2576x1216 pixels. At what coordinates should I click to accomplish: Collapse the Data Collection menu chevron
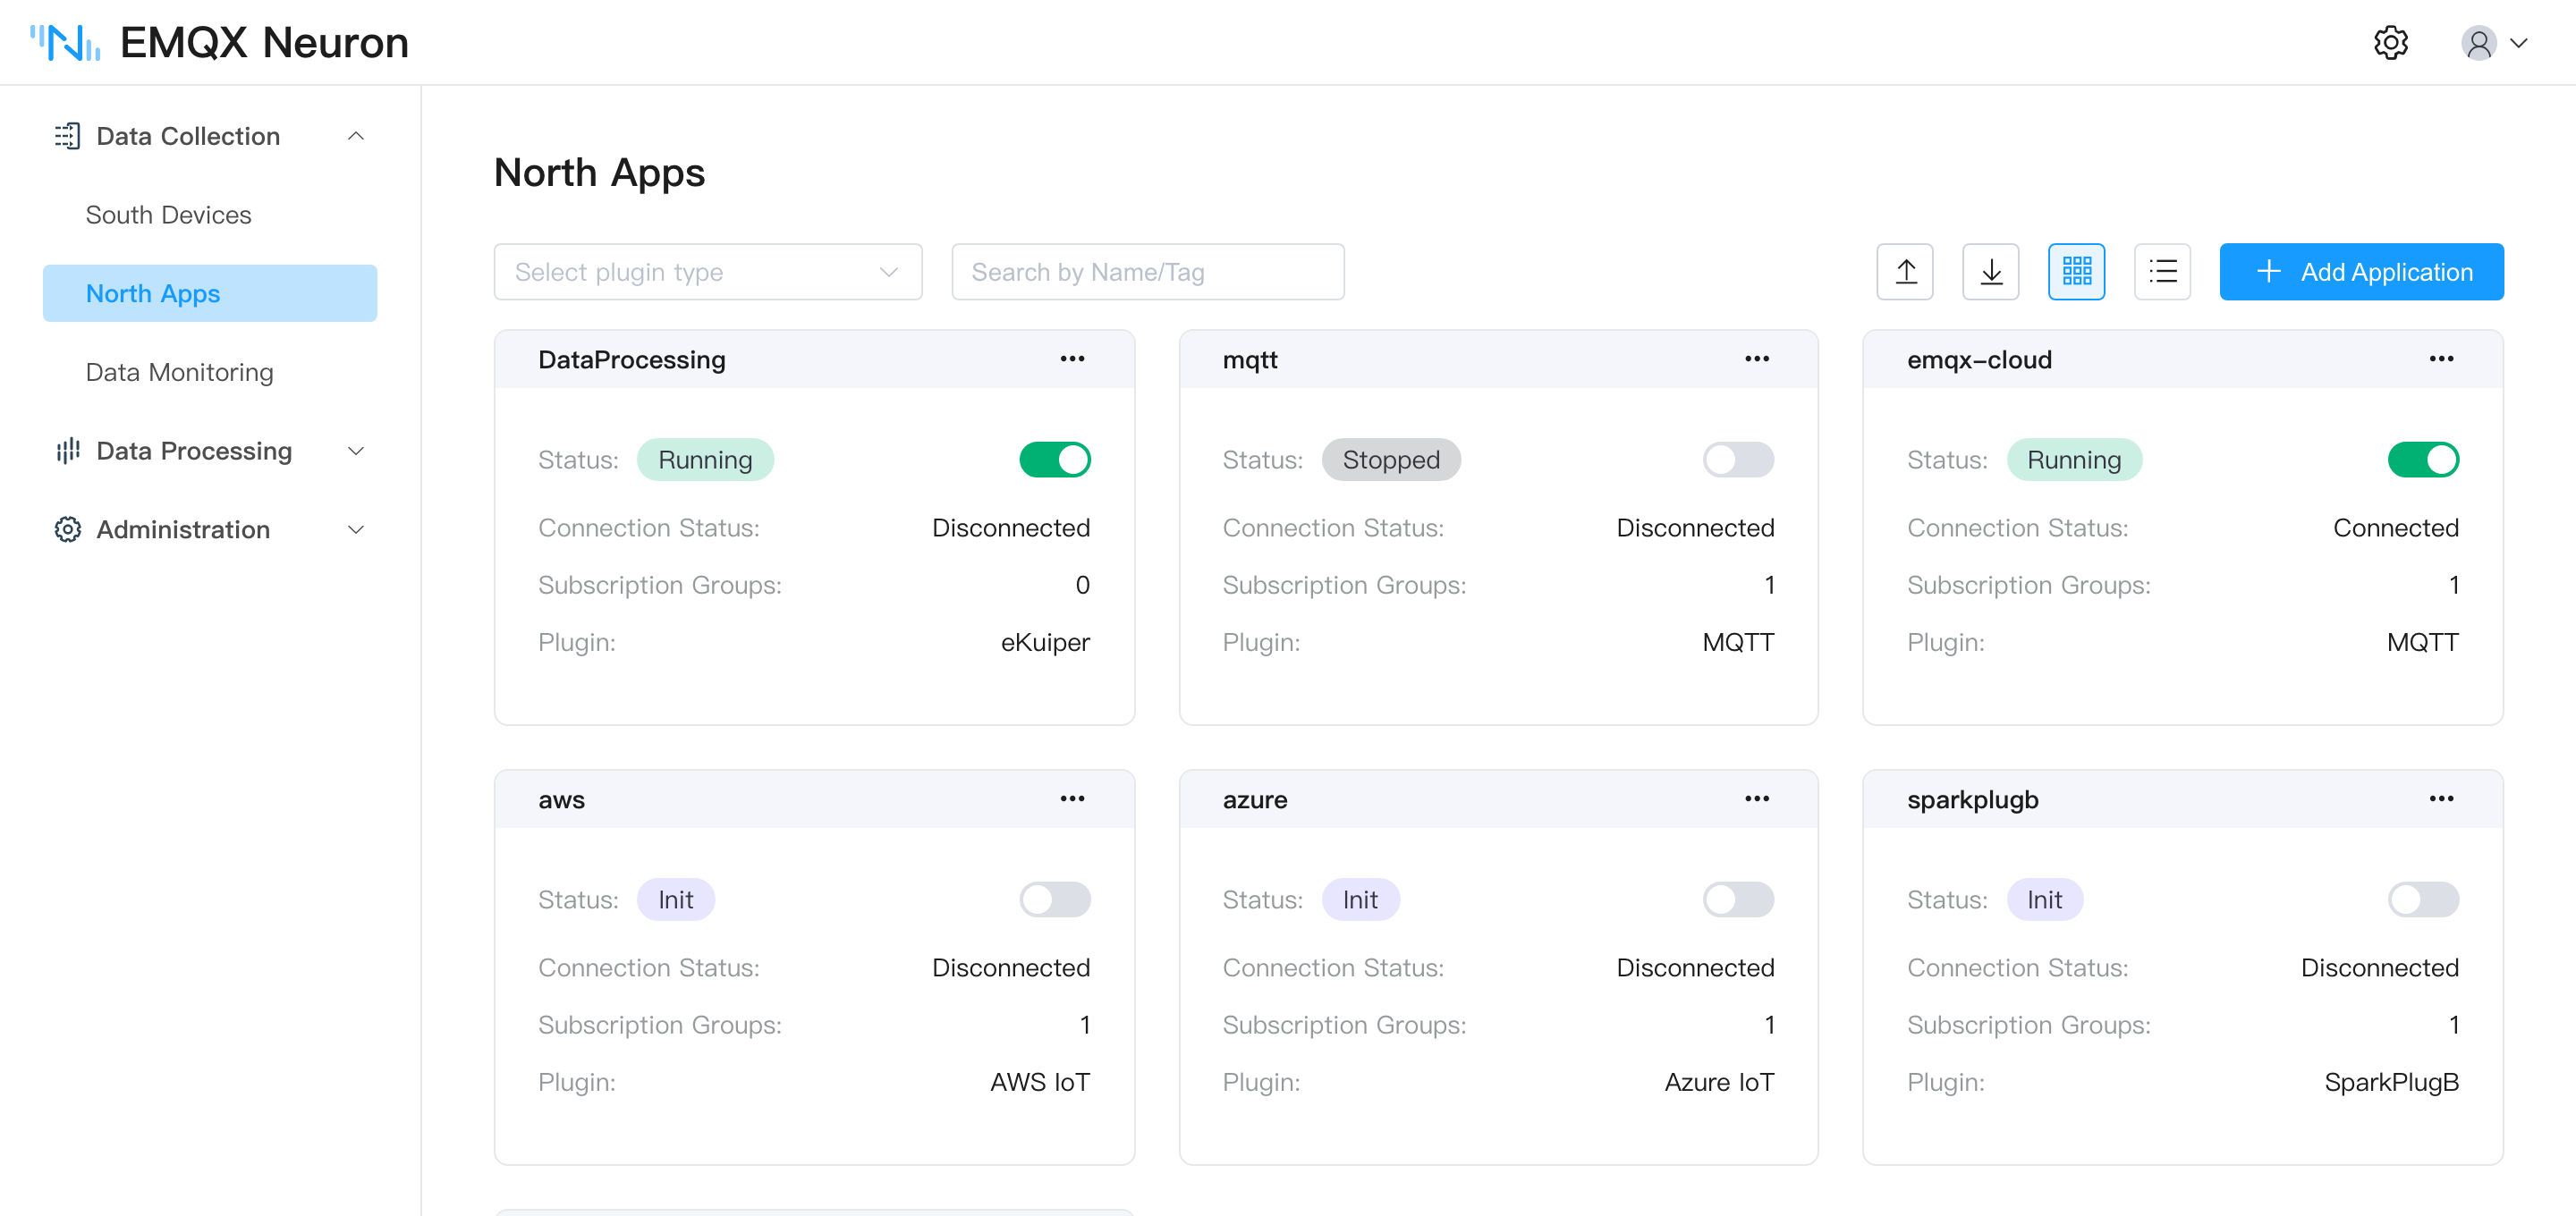click(356, 136)
